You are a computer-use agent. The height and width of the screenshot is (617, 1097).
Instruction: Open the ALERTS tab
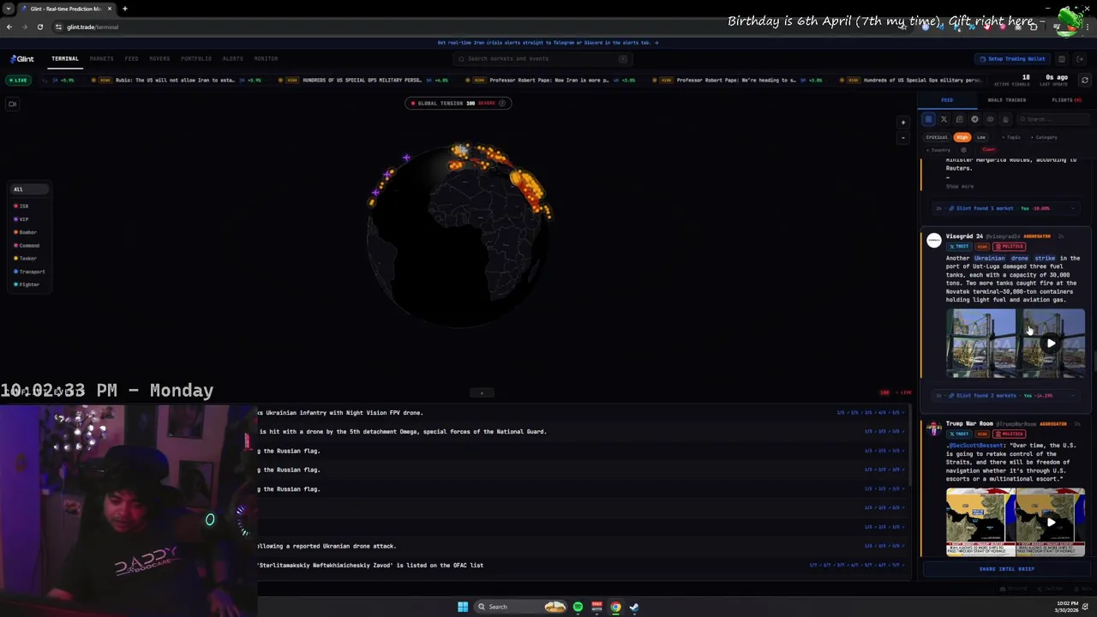click(232, 58)
